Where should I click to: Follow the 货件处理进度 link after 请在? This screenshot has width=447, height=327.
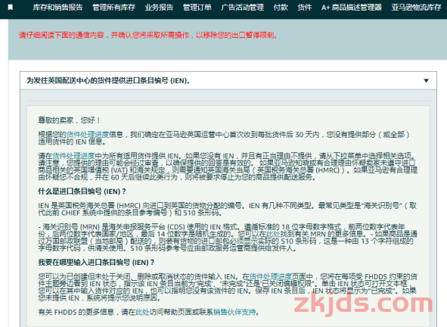73,156
